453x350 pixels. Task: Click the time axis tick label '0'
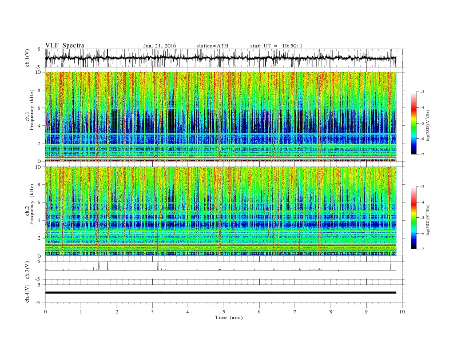[x=45, y=312]
